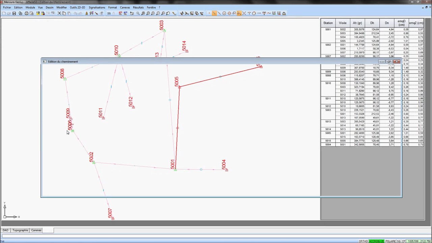
Task: Open the Signalisations menu
Action: [x=97, y=7]
